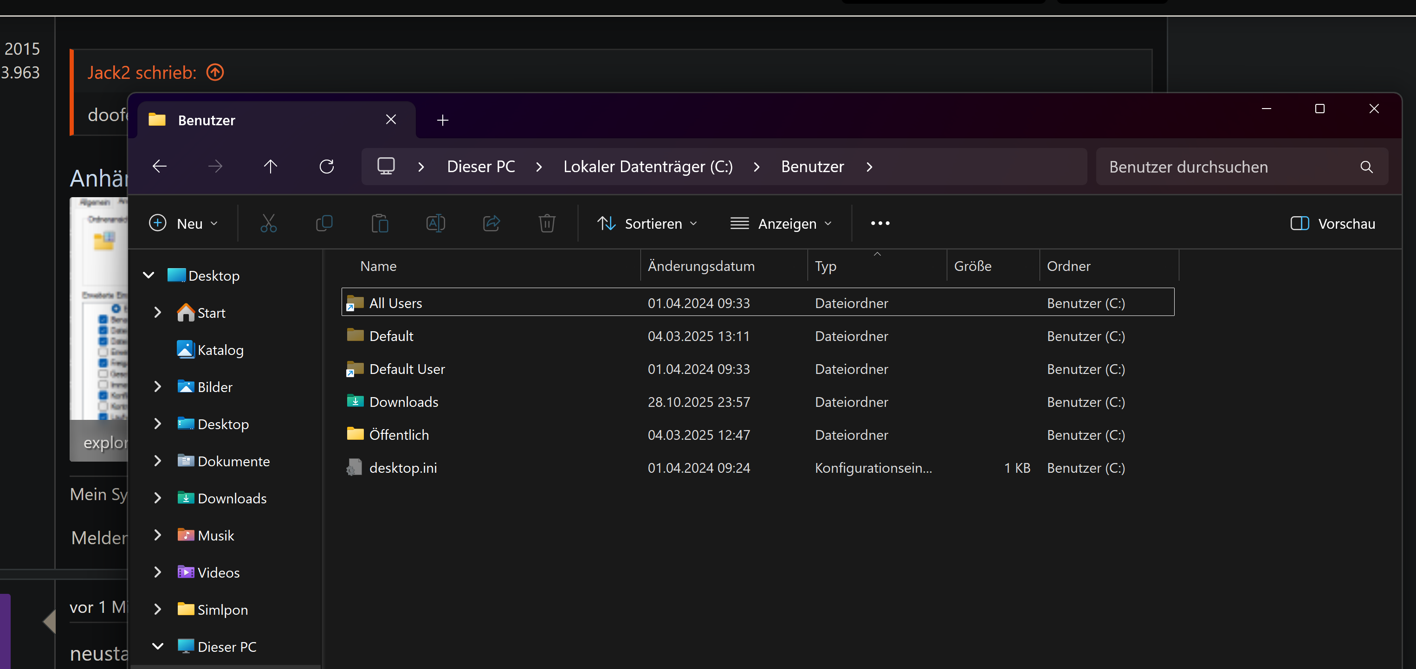Image resolution: width=1416 pixels, height=669 pixels.
Task: Click the Paste clipboard icon
Action: tap(380, 223)
